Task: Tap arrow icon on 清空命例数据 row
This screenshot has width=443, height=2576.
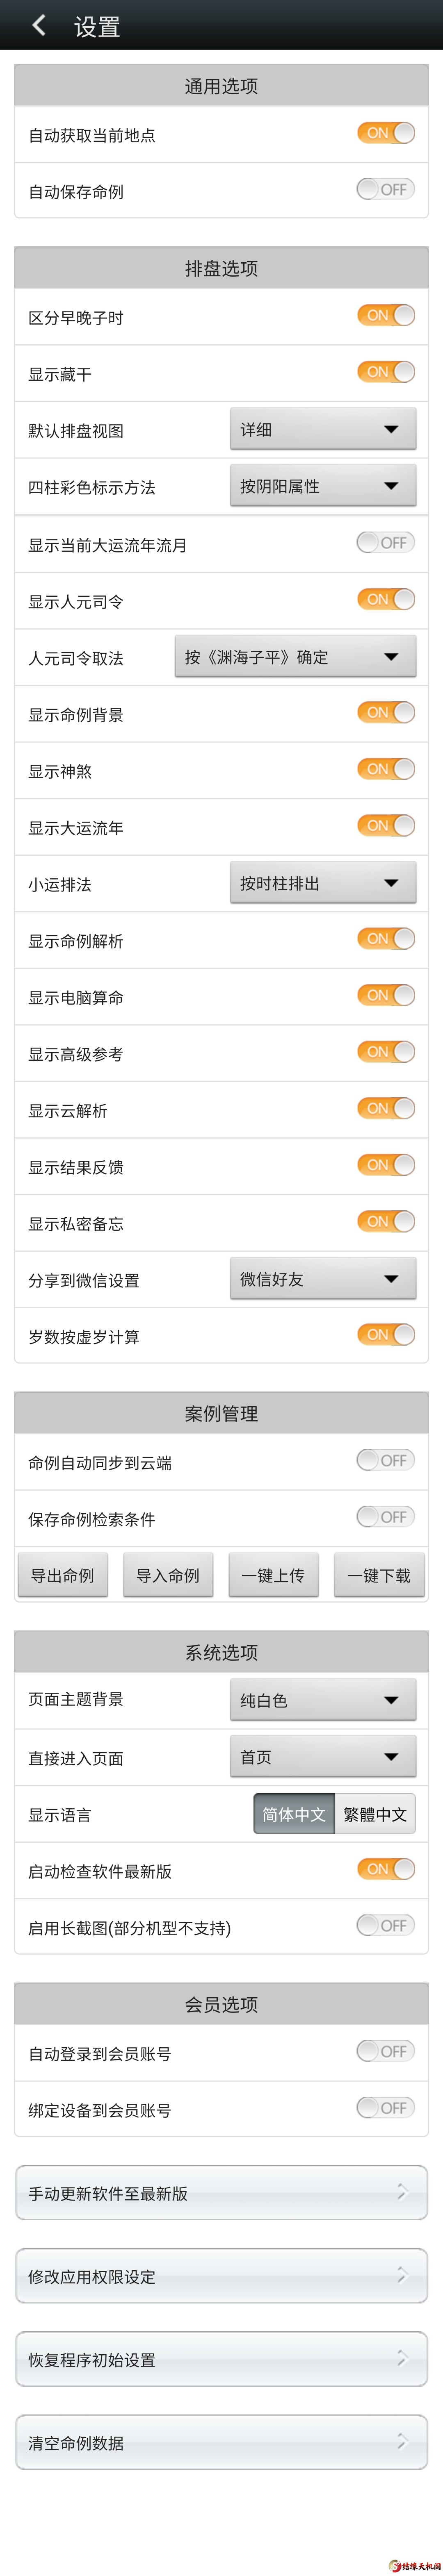Action: click(x=401, y=2441)
